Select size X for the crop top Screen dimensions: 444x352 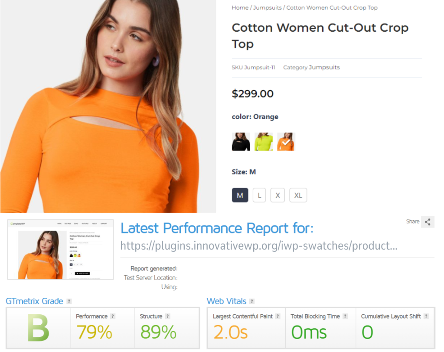[x=277, y=195]
